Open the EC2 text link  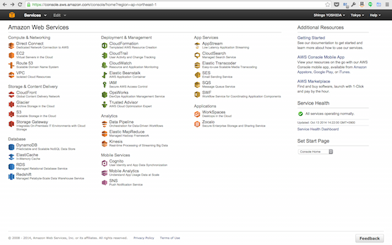(20, 53)
